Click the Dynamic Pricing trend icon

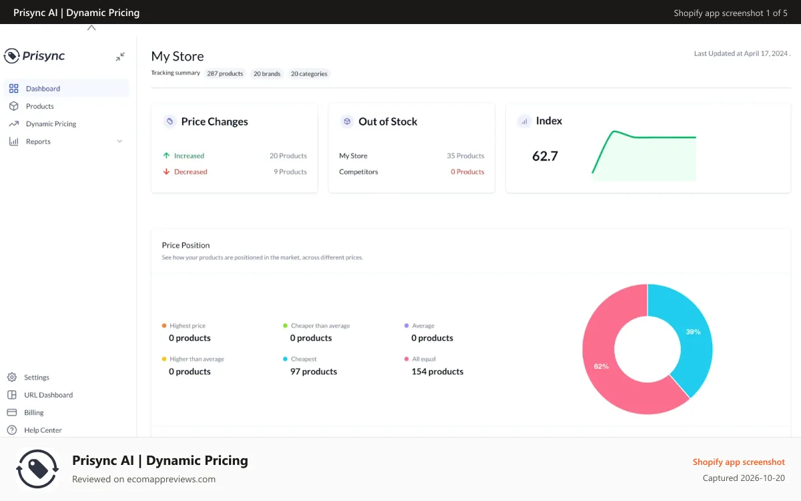(x=13, y=124)
